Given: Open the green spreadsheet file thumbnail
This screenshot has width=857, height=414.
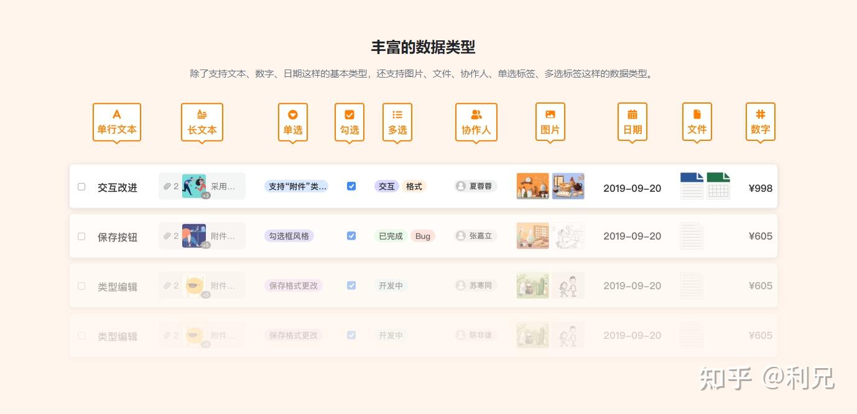Looking at the screenshot, I should [x=718, y=186].
